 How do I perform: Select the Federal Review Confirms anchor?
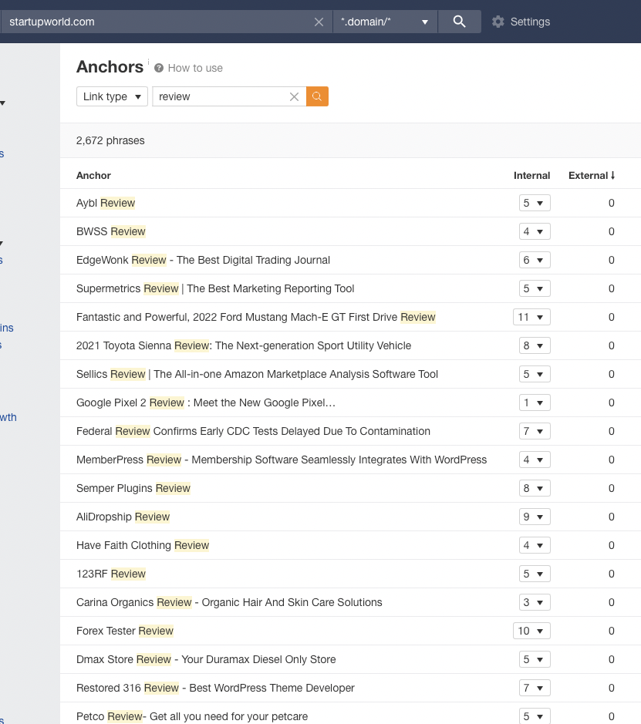253,431
